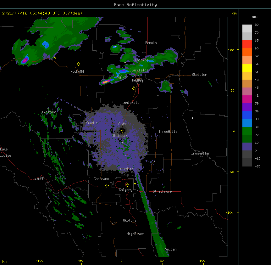Click the ThreeHills label
This screenshot has width=271, height=265.
tap(168, 132)
